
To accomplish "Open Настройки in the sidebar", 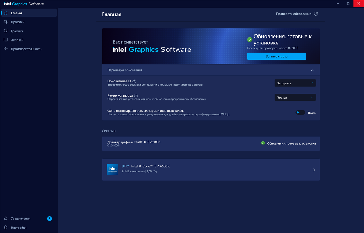I will click(x=29, y=228).
